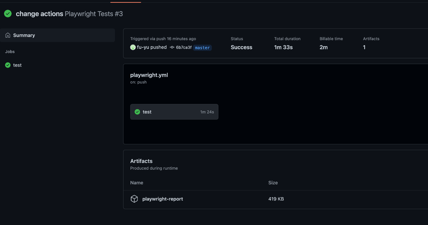Click the green success check icon beside the run title

(8, 13)
